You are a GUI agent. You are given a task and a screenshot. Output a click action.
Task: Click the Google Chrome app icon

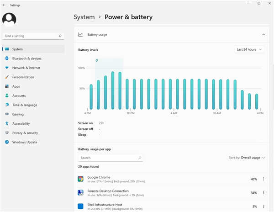point(80,179)
